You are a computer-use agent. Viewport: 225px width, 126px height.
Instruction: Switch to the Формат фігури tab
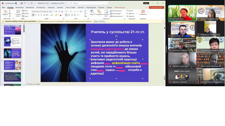[120, 8]
